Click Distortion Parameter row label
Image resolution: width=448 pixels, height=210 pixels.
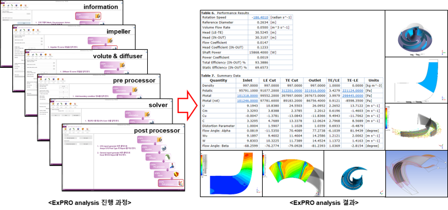(x=218, y=126)
